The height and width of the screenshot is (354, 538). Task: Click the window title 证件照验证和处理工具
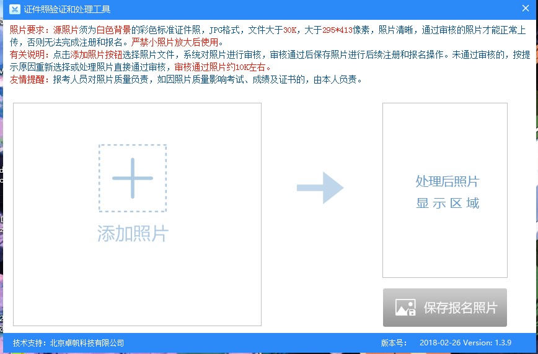pyautogui.click(x=67, y=9)
